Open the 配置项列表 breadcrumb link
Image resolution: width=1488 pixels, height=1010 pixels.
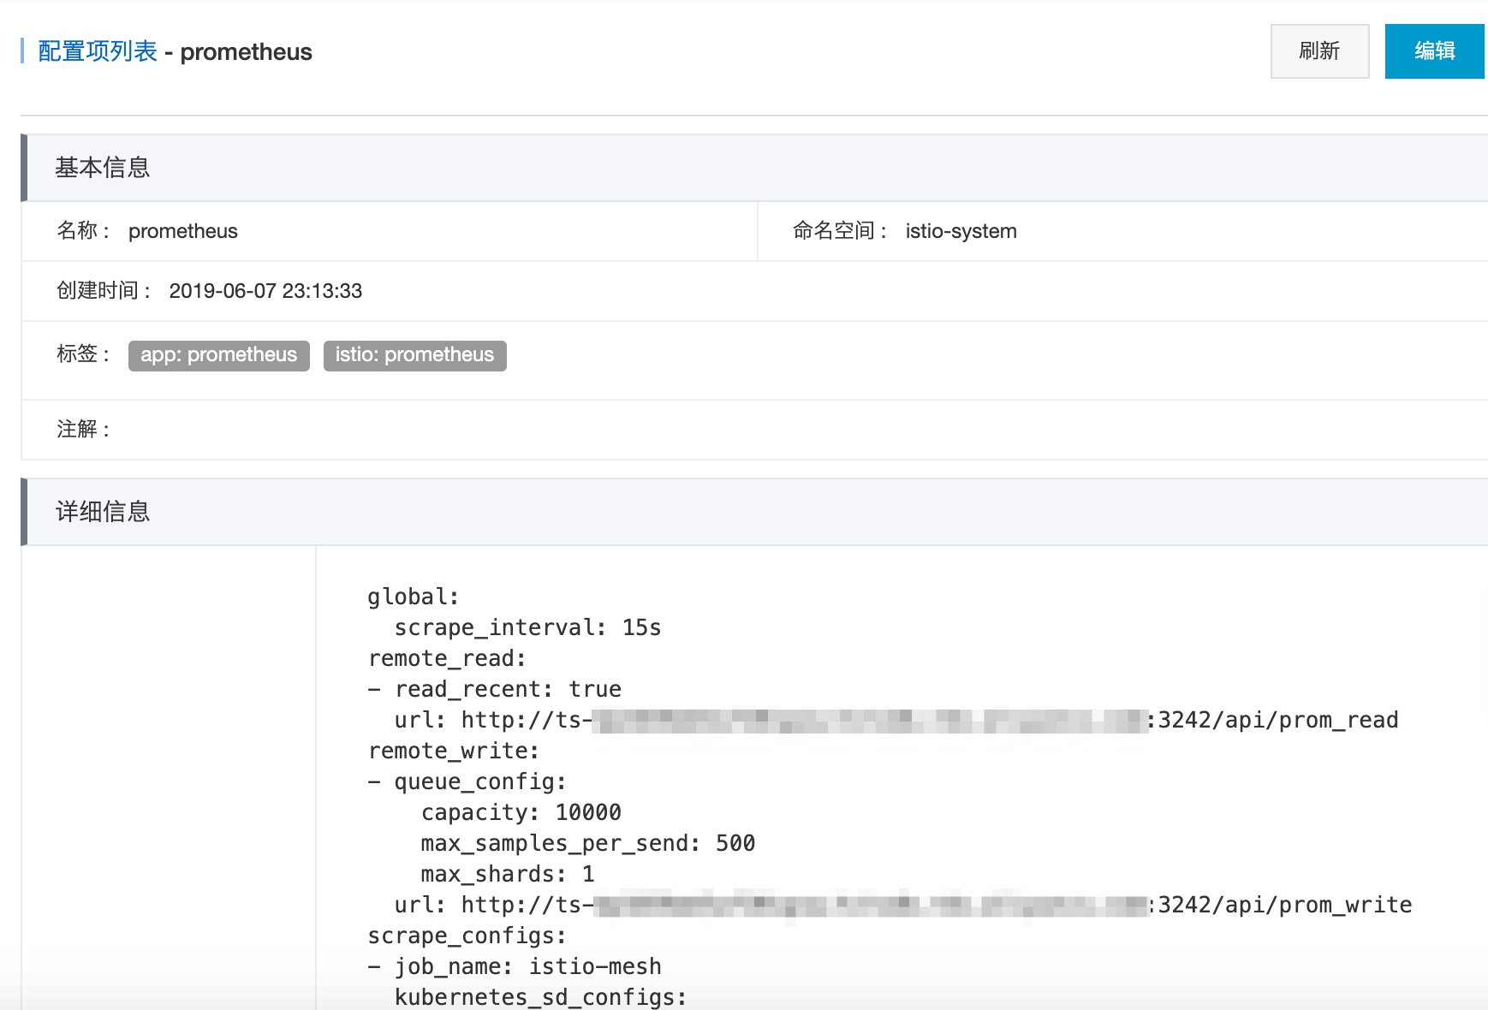[98, 51]
